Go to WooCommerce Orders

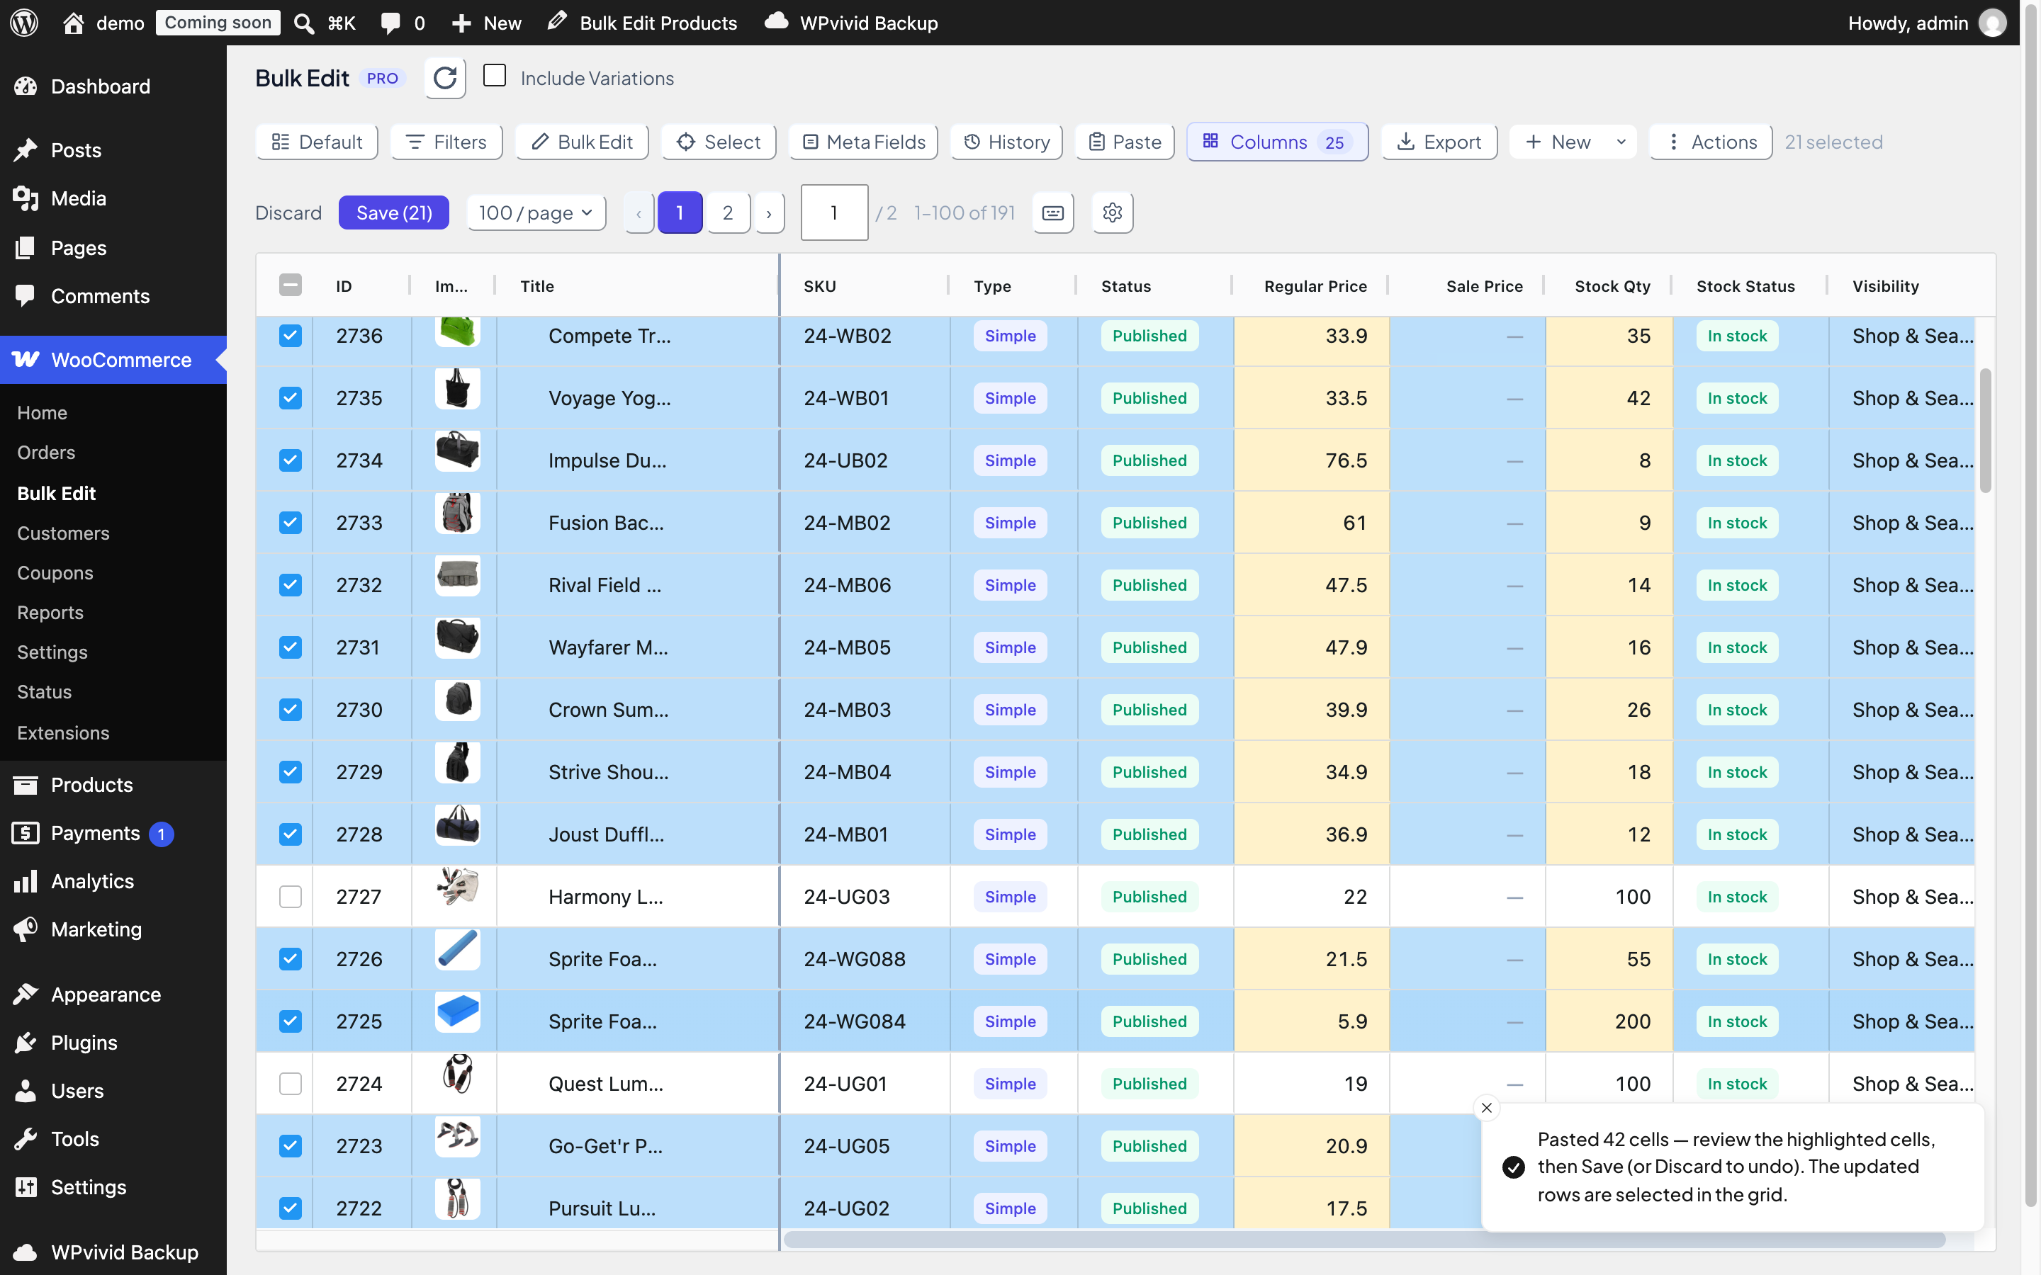click(46, 452)
